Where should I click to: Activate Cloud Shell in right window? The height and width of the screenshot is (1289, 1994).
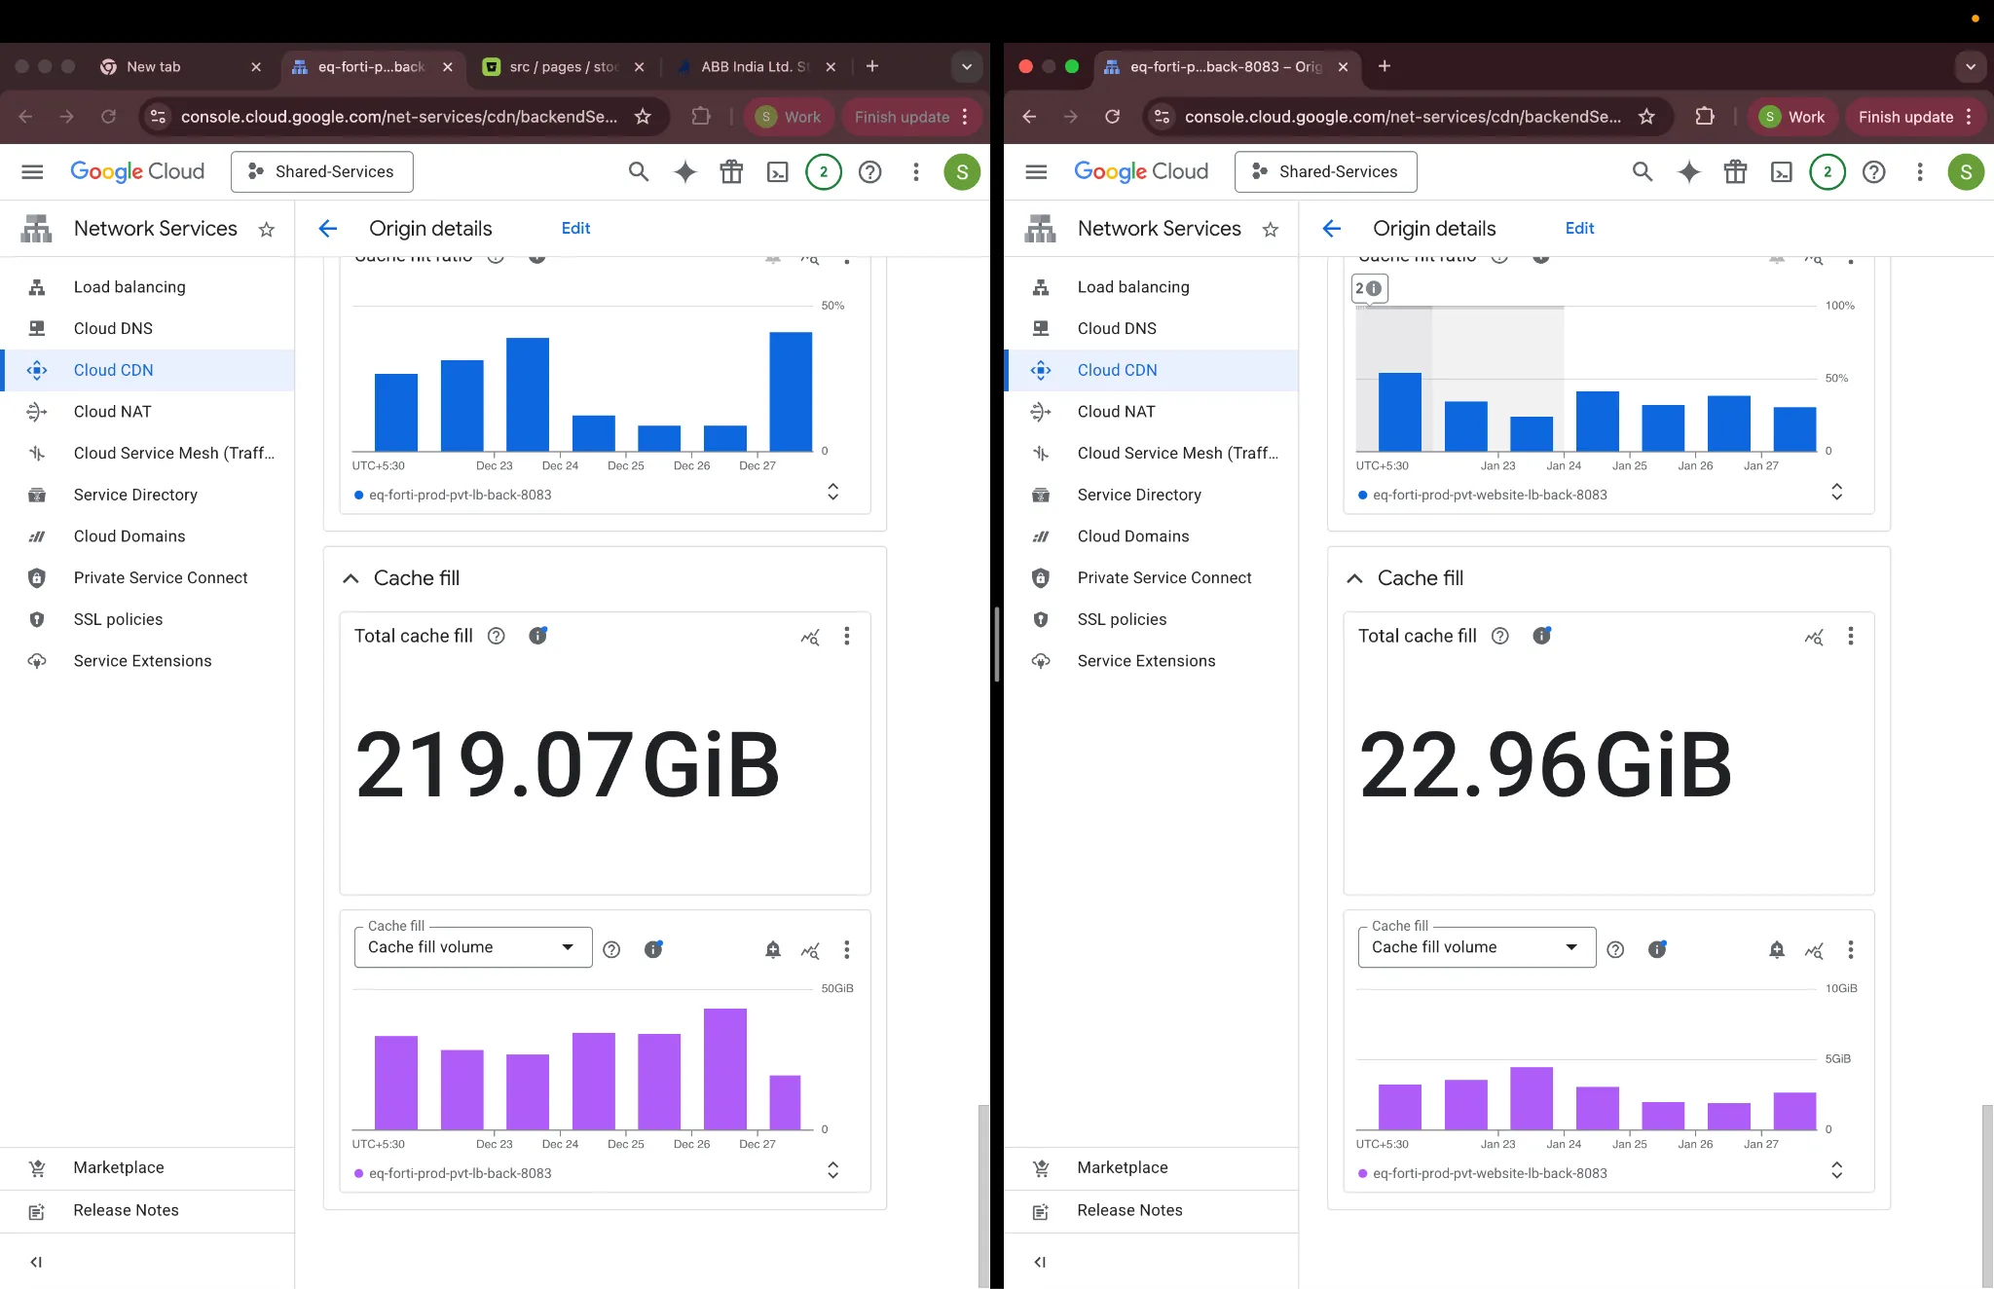1782,172
